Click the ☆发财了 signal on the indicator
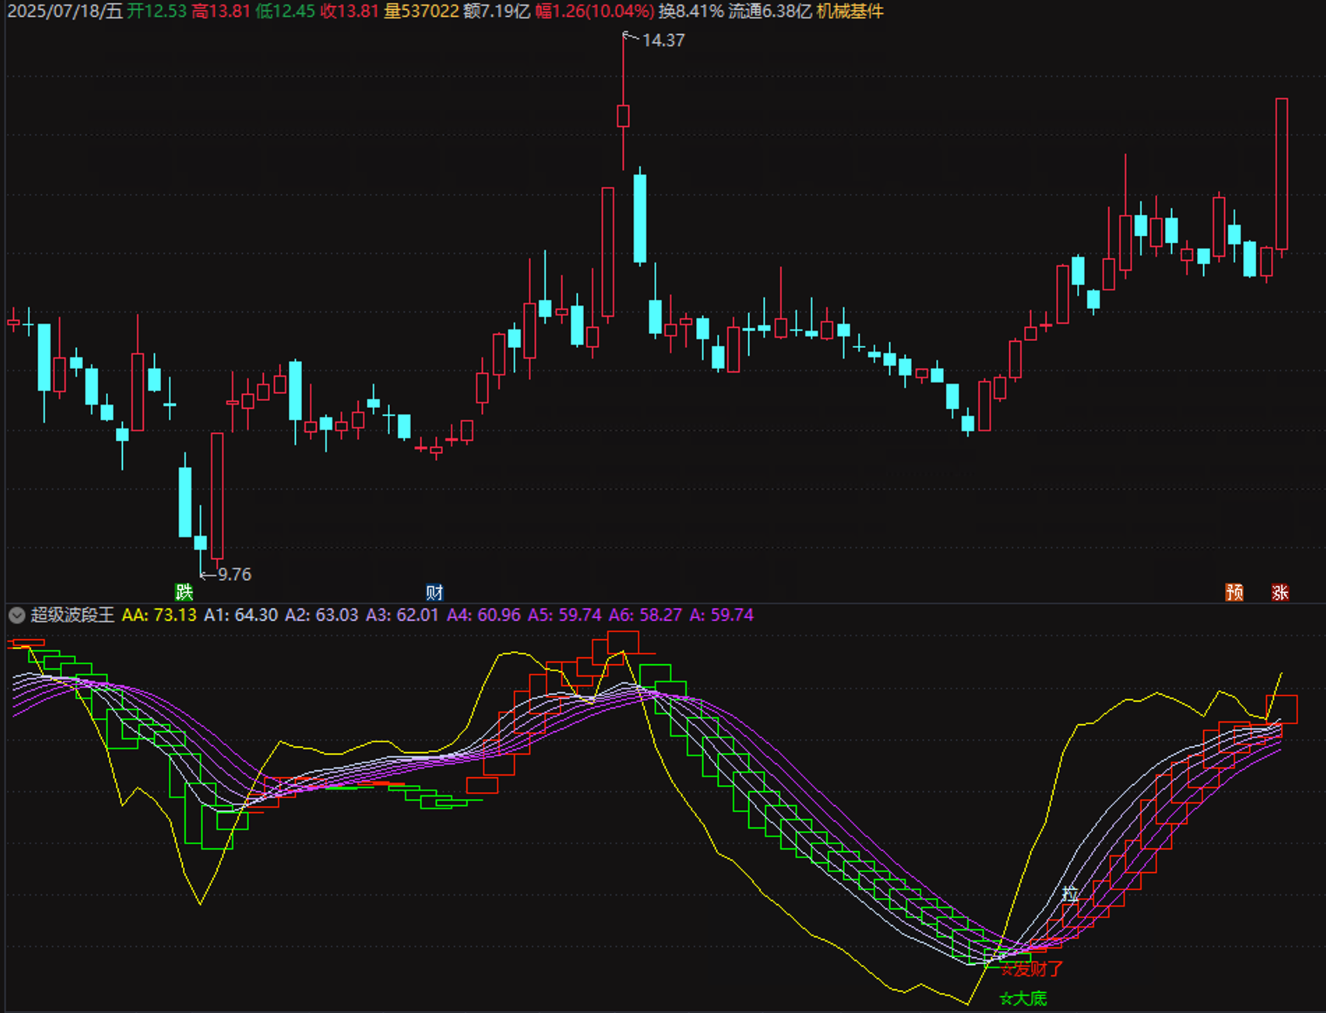The width and height of the screenshot is (1326, 1013). (1031, 969)
